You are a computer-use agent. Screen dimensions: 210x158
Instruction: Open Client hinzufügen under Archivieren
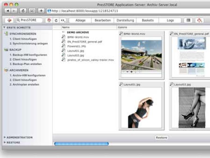pos(23,80)
